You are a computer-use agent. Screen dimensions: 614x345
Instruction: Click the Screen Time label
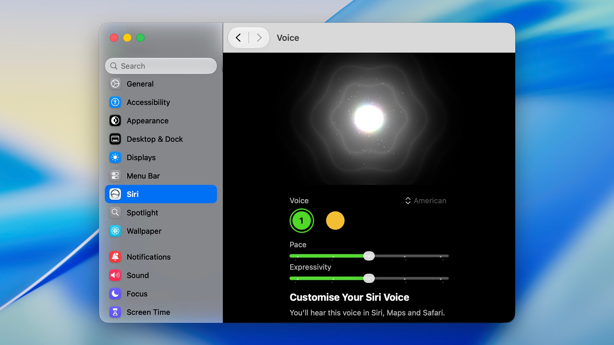click(x=148, y=312)
